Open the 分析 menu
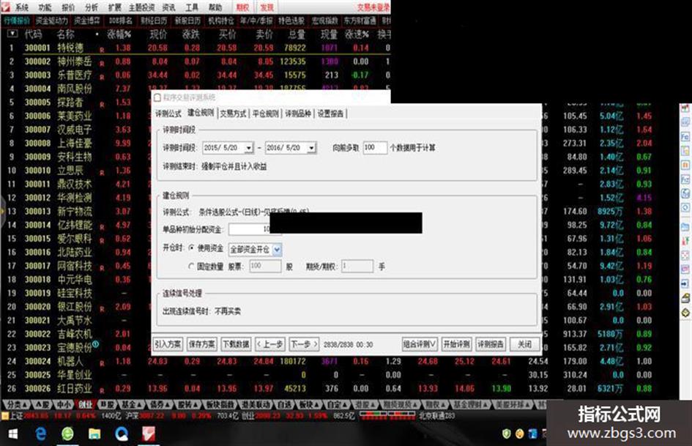 pyautogui.click(x=92, y=7)
